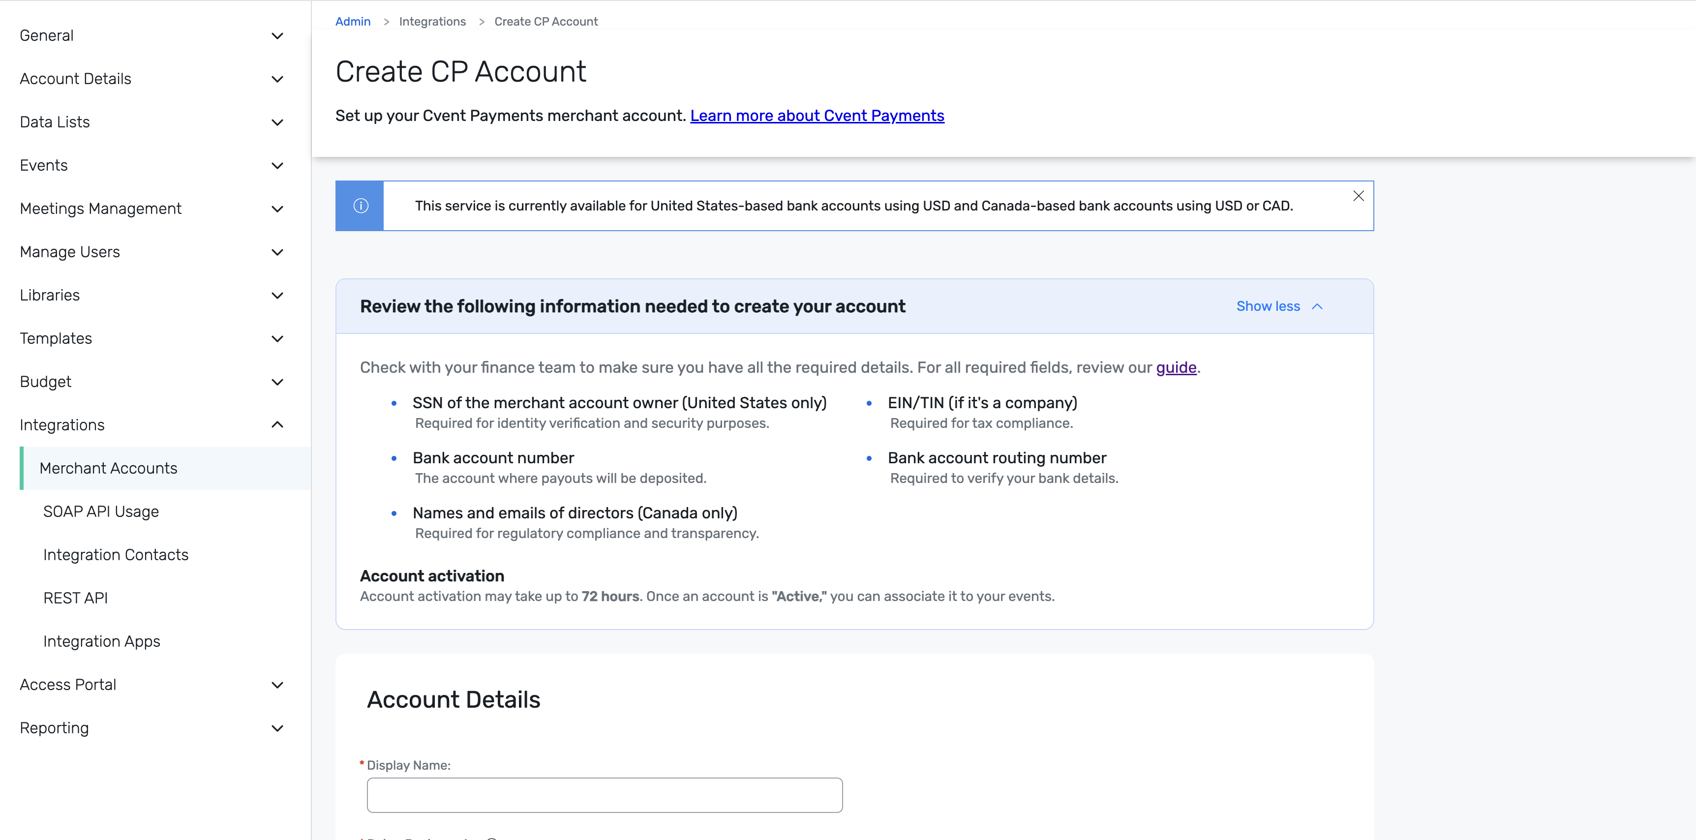Viewport: 1696px width, 840px height.
Task: Click the Integrations sidebar heading
Action: coord(62,425)
